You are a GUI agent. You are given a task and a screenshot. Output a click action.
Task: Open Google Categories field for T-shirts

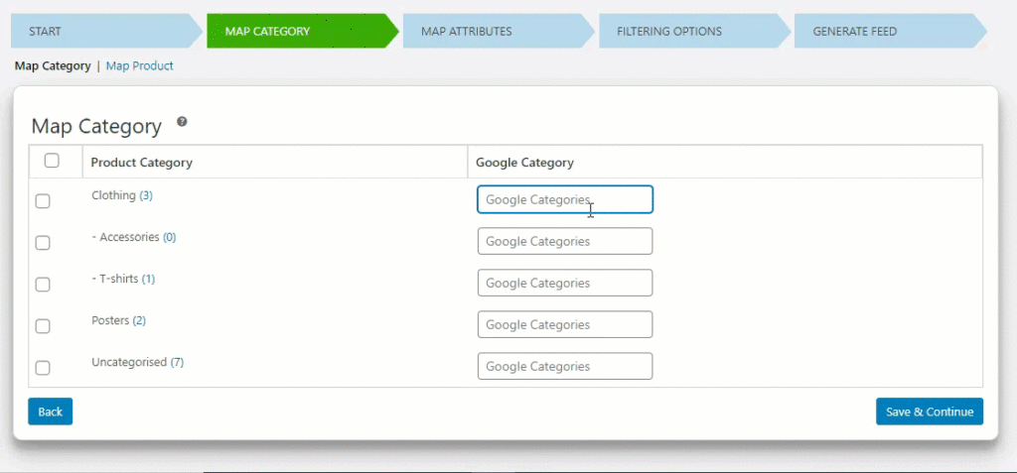point(565,284)
